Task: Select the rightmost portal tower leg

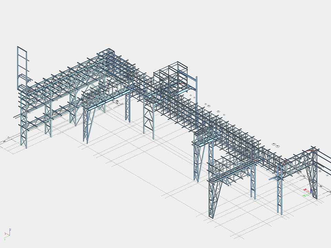Action: [x=314, y=183]
